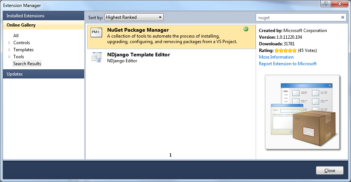Click the green installed checkmark icon
The height and width of the screenshot is (182, 351).
click(x=246, y=29)
